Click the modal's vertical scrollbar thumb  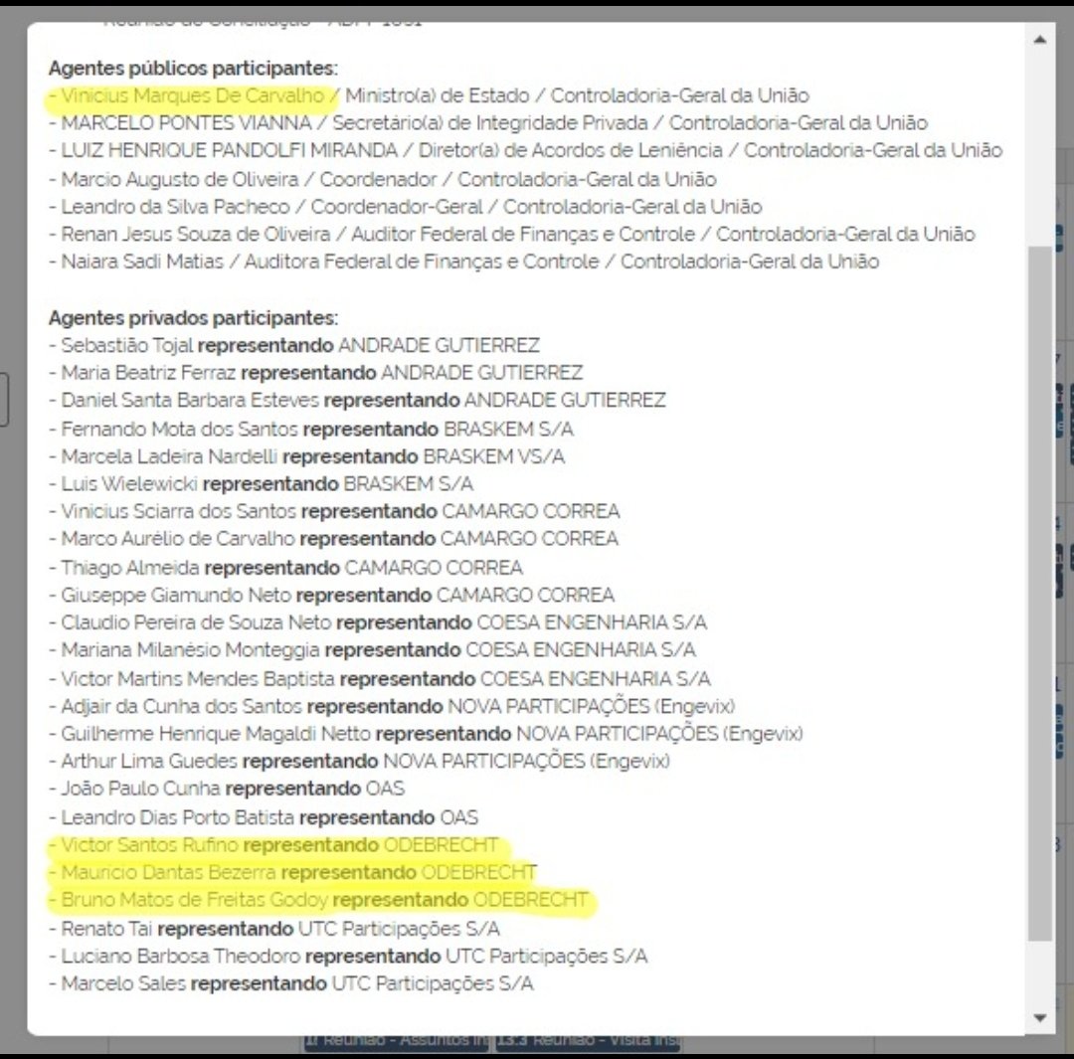coord(1040,594)
